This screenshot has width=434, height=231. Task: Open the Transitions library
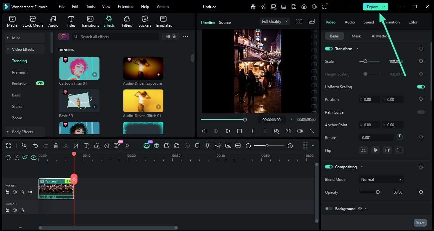coord(90,21)
